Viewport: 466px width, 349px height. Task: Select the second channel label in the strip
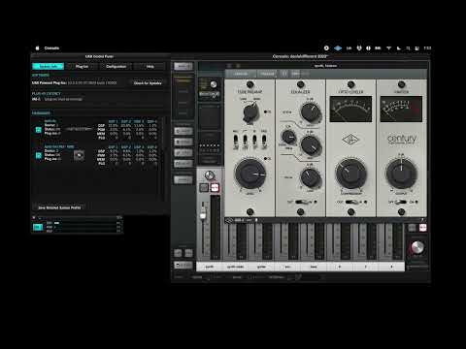pyautogui.click(x=236, y=267)
